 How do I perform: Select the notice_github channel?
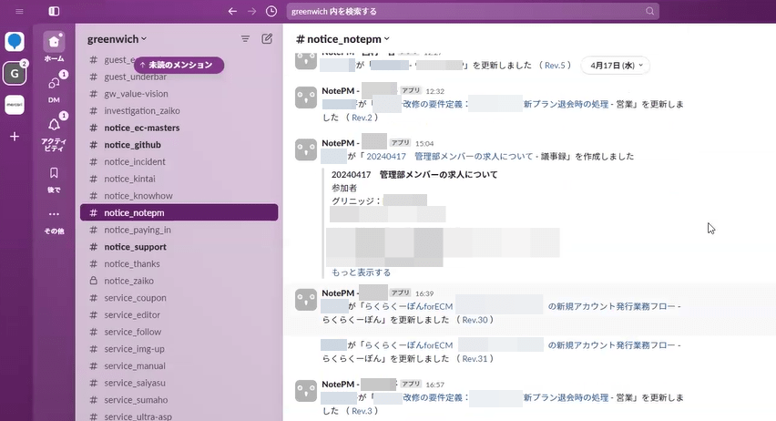pos(132,145)
